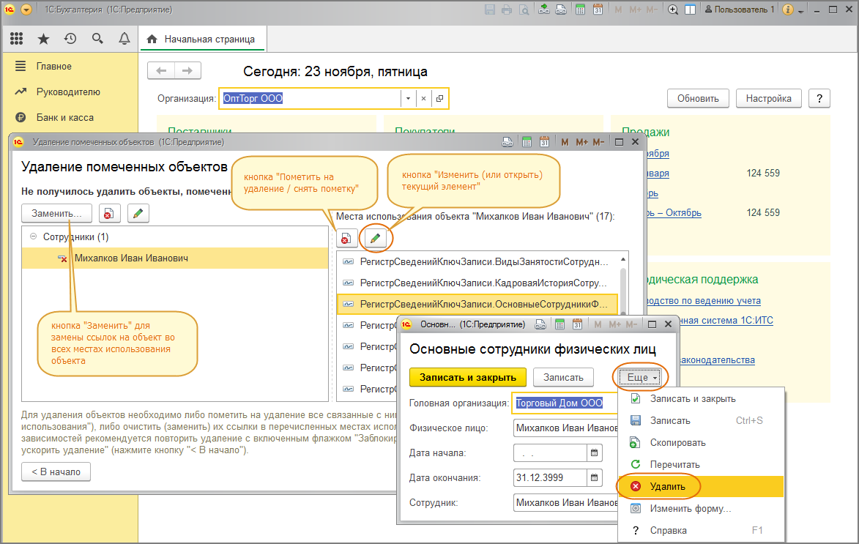Open Favorites star icon

(x=43, y=39)
